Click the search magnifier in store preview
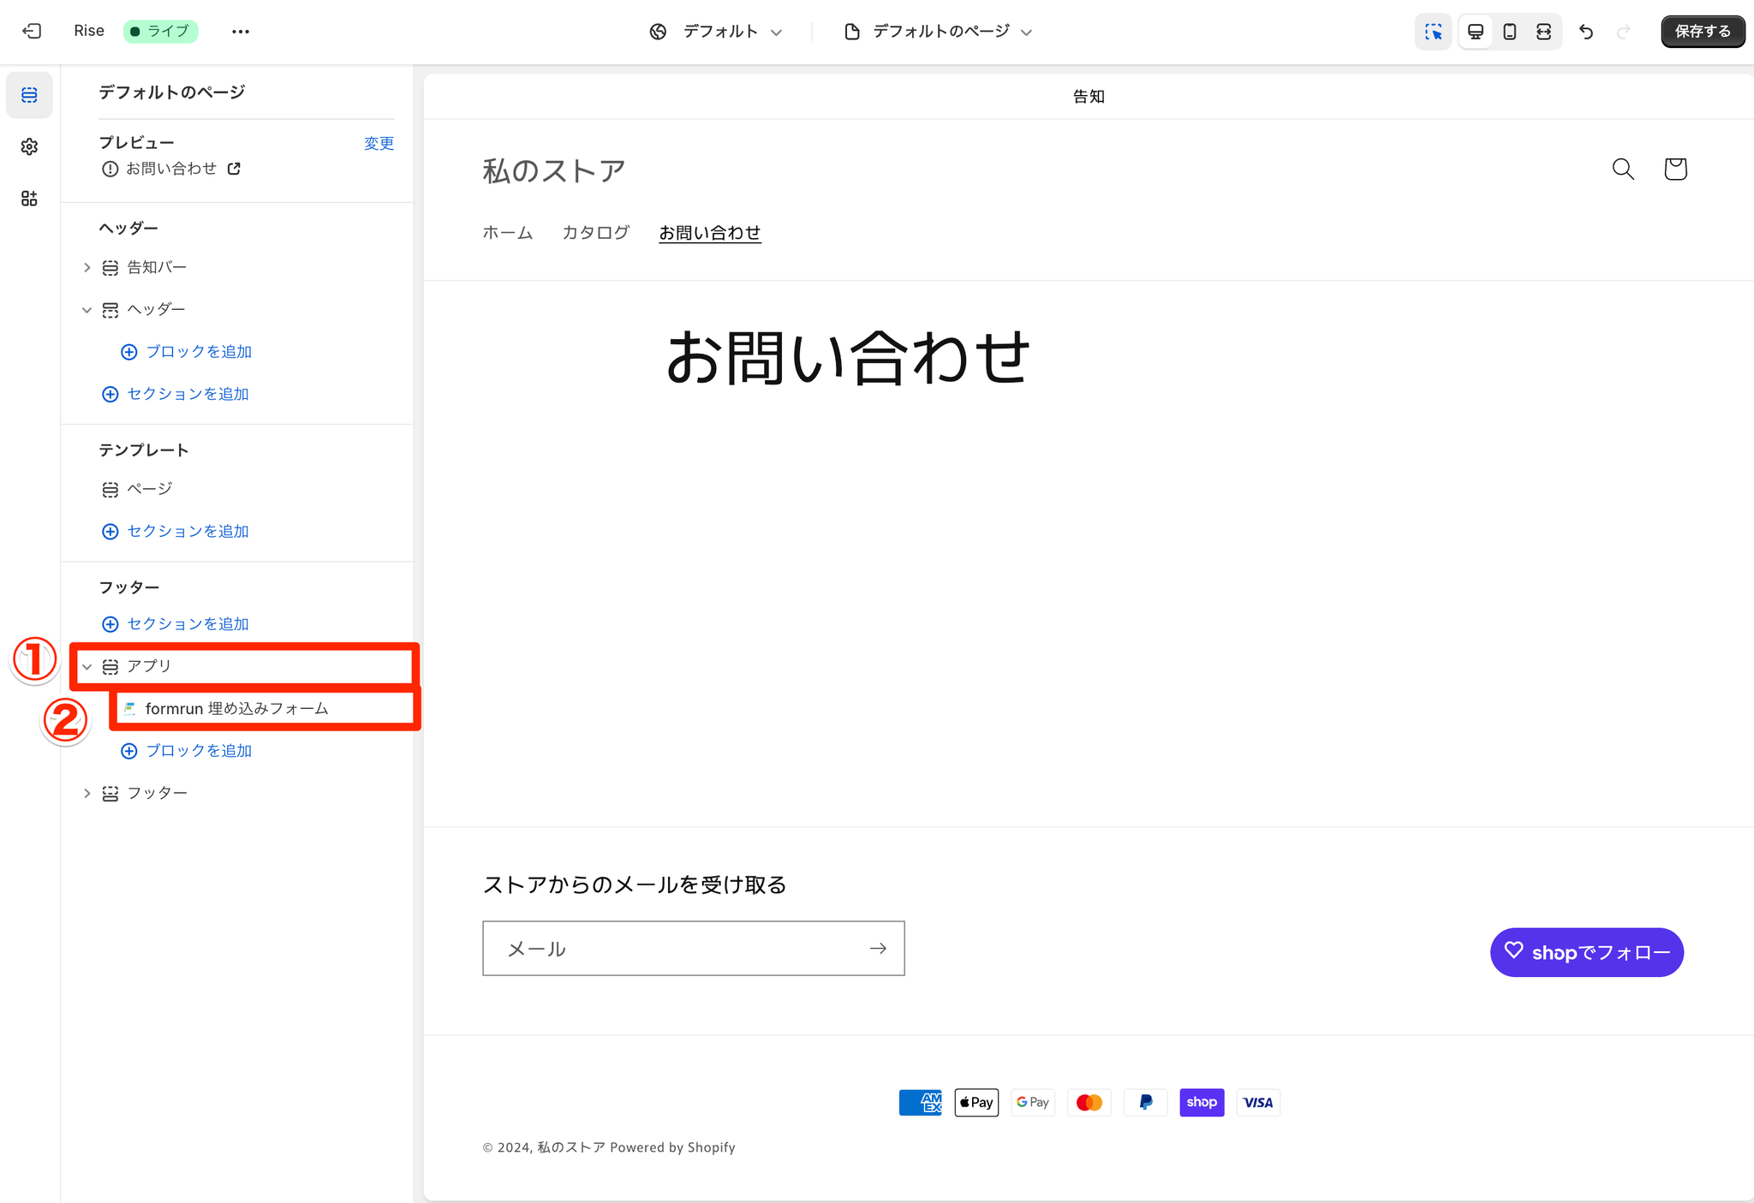 [x=1623, y=169]
